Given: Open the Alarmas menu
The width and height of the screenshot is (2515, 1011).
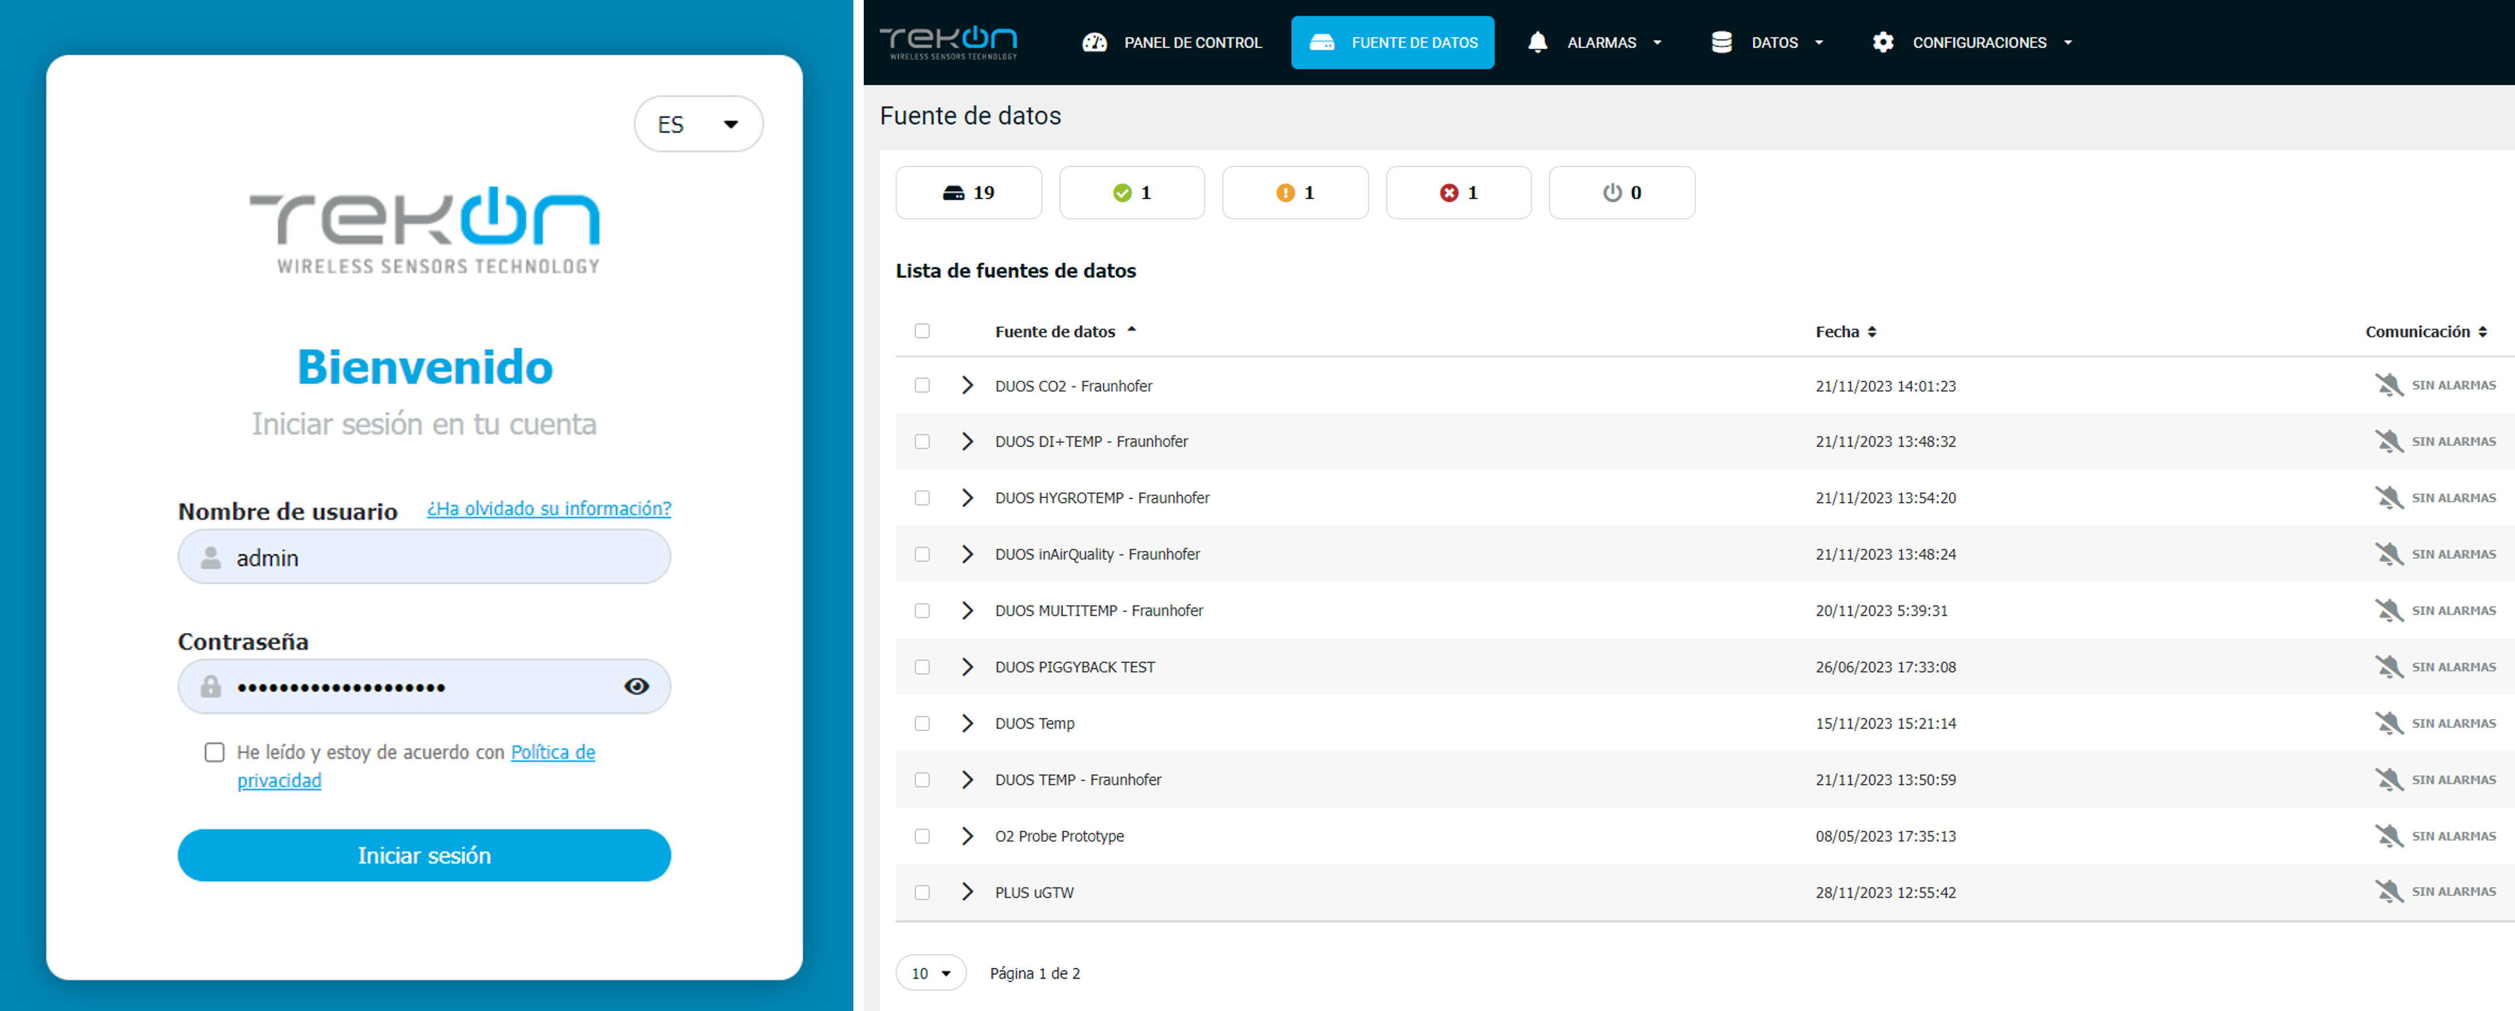Looking at the screenshot, I should click(1594, 43).
